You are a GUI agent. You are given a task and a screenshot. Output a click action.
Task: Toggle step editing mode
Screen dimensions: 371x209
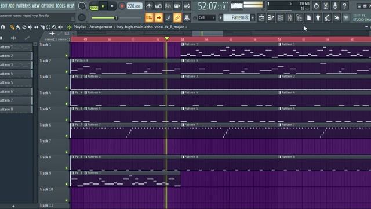tap(168, 17)
